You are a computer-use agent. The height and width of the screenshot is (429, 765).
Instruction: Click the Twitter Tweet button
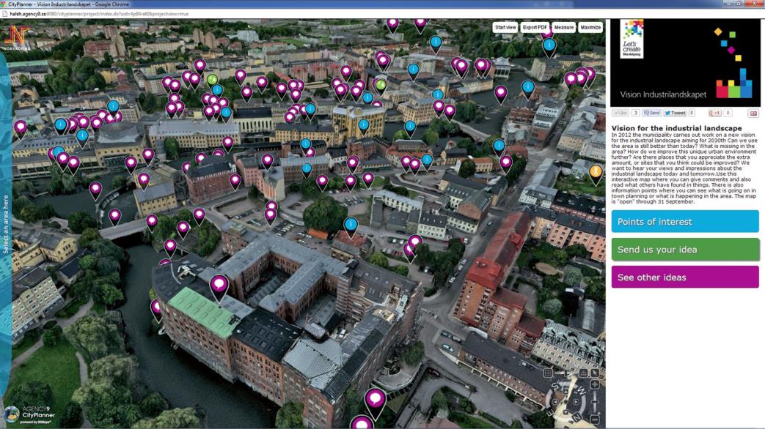tap(675, 113)
